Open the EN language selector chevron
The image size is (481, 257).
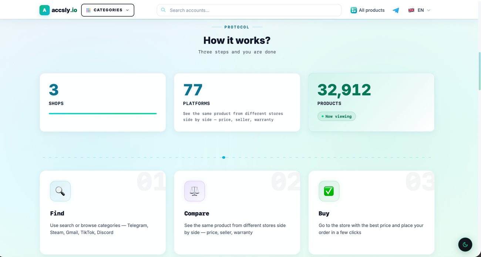429,10
